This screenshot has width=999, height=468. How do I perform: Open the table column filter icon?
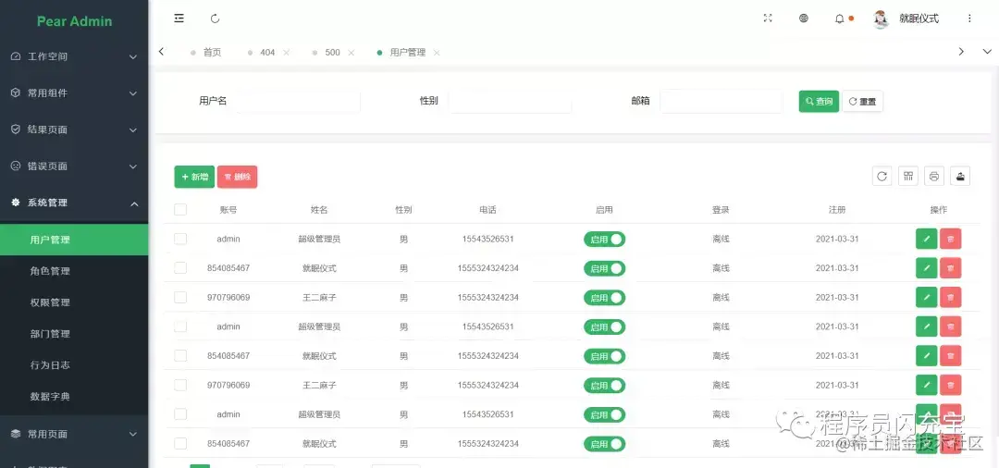tap(908, 177)
